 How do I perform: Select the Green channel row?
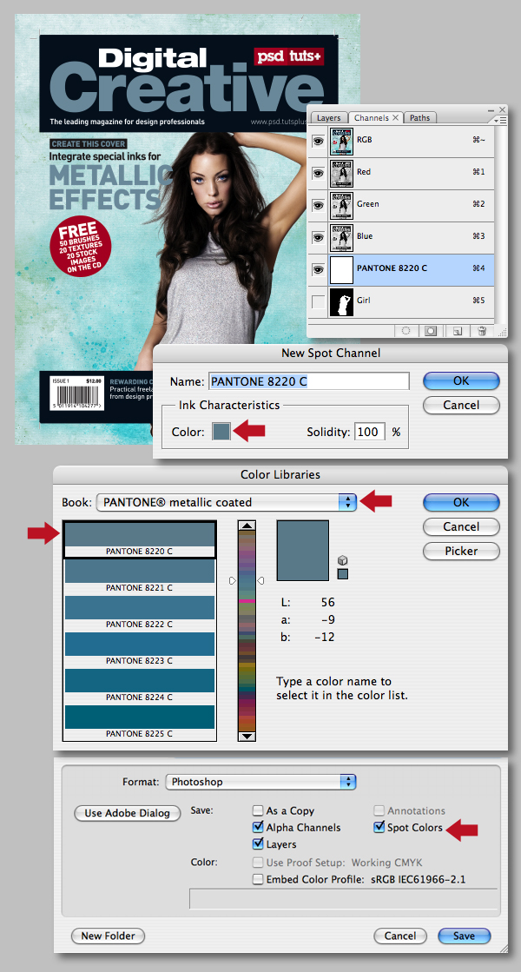click(x=401, y=206)
